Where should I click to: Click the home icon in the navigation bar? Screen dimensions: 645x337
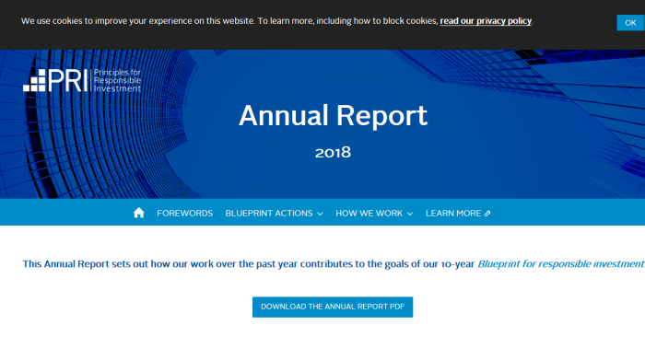(x=139, y=213)
